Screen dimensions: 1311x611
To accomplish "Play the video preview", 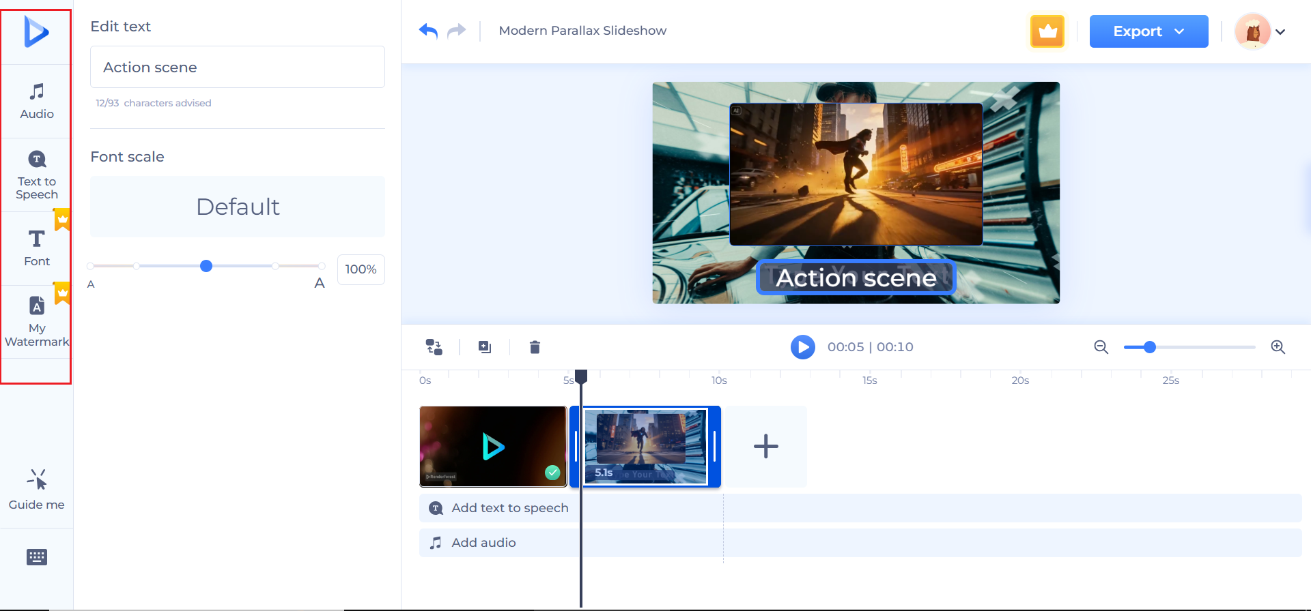I will tap(802, 347).
